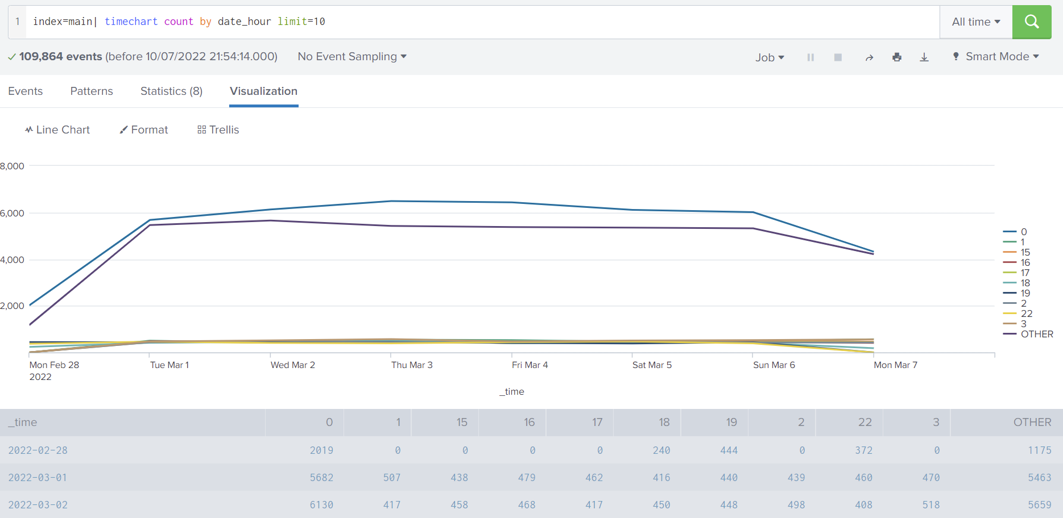The image size is (1063, 518).
Task: Open the All time range picker
Action: coord(975,22)
